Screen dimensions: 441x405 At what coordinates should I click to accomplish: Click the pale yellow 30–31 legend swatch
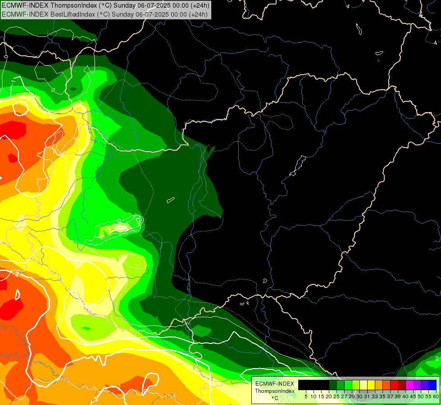364,385
